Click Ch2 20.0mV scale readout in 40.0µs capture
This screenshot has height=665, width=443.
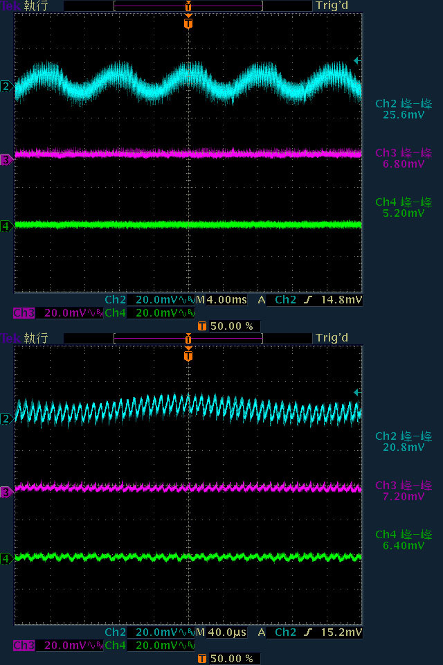pyautogui.click(x=150, y=632)
